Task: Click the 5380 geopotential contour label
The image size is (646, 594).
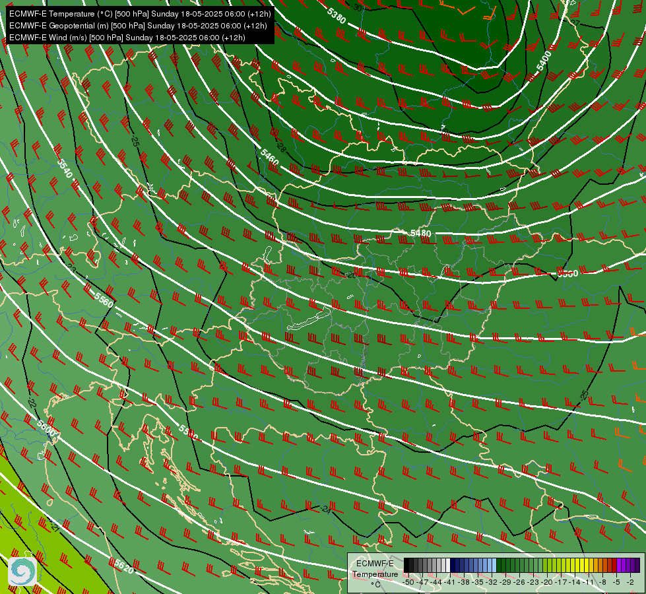Action: point(337,16)
